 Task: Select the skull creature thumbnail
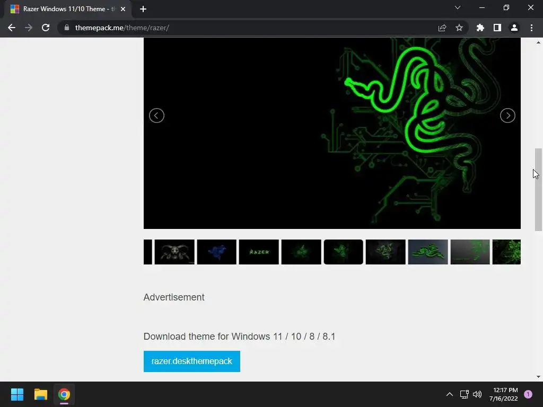coord(174,252)
